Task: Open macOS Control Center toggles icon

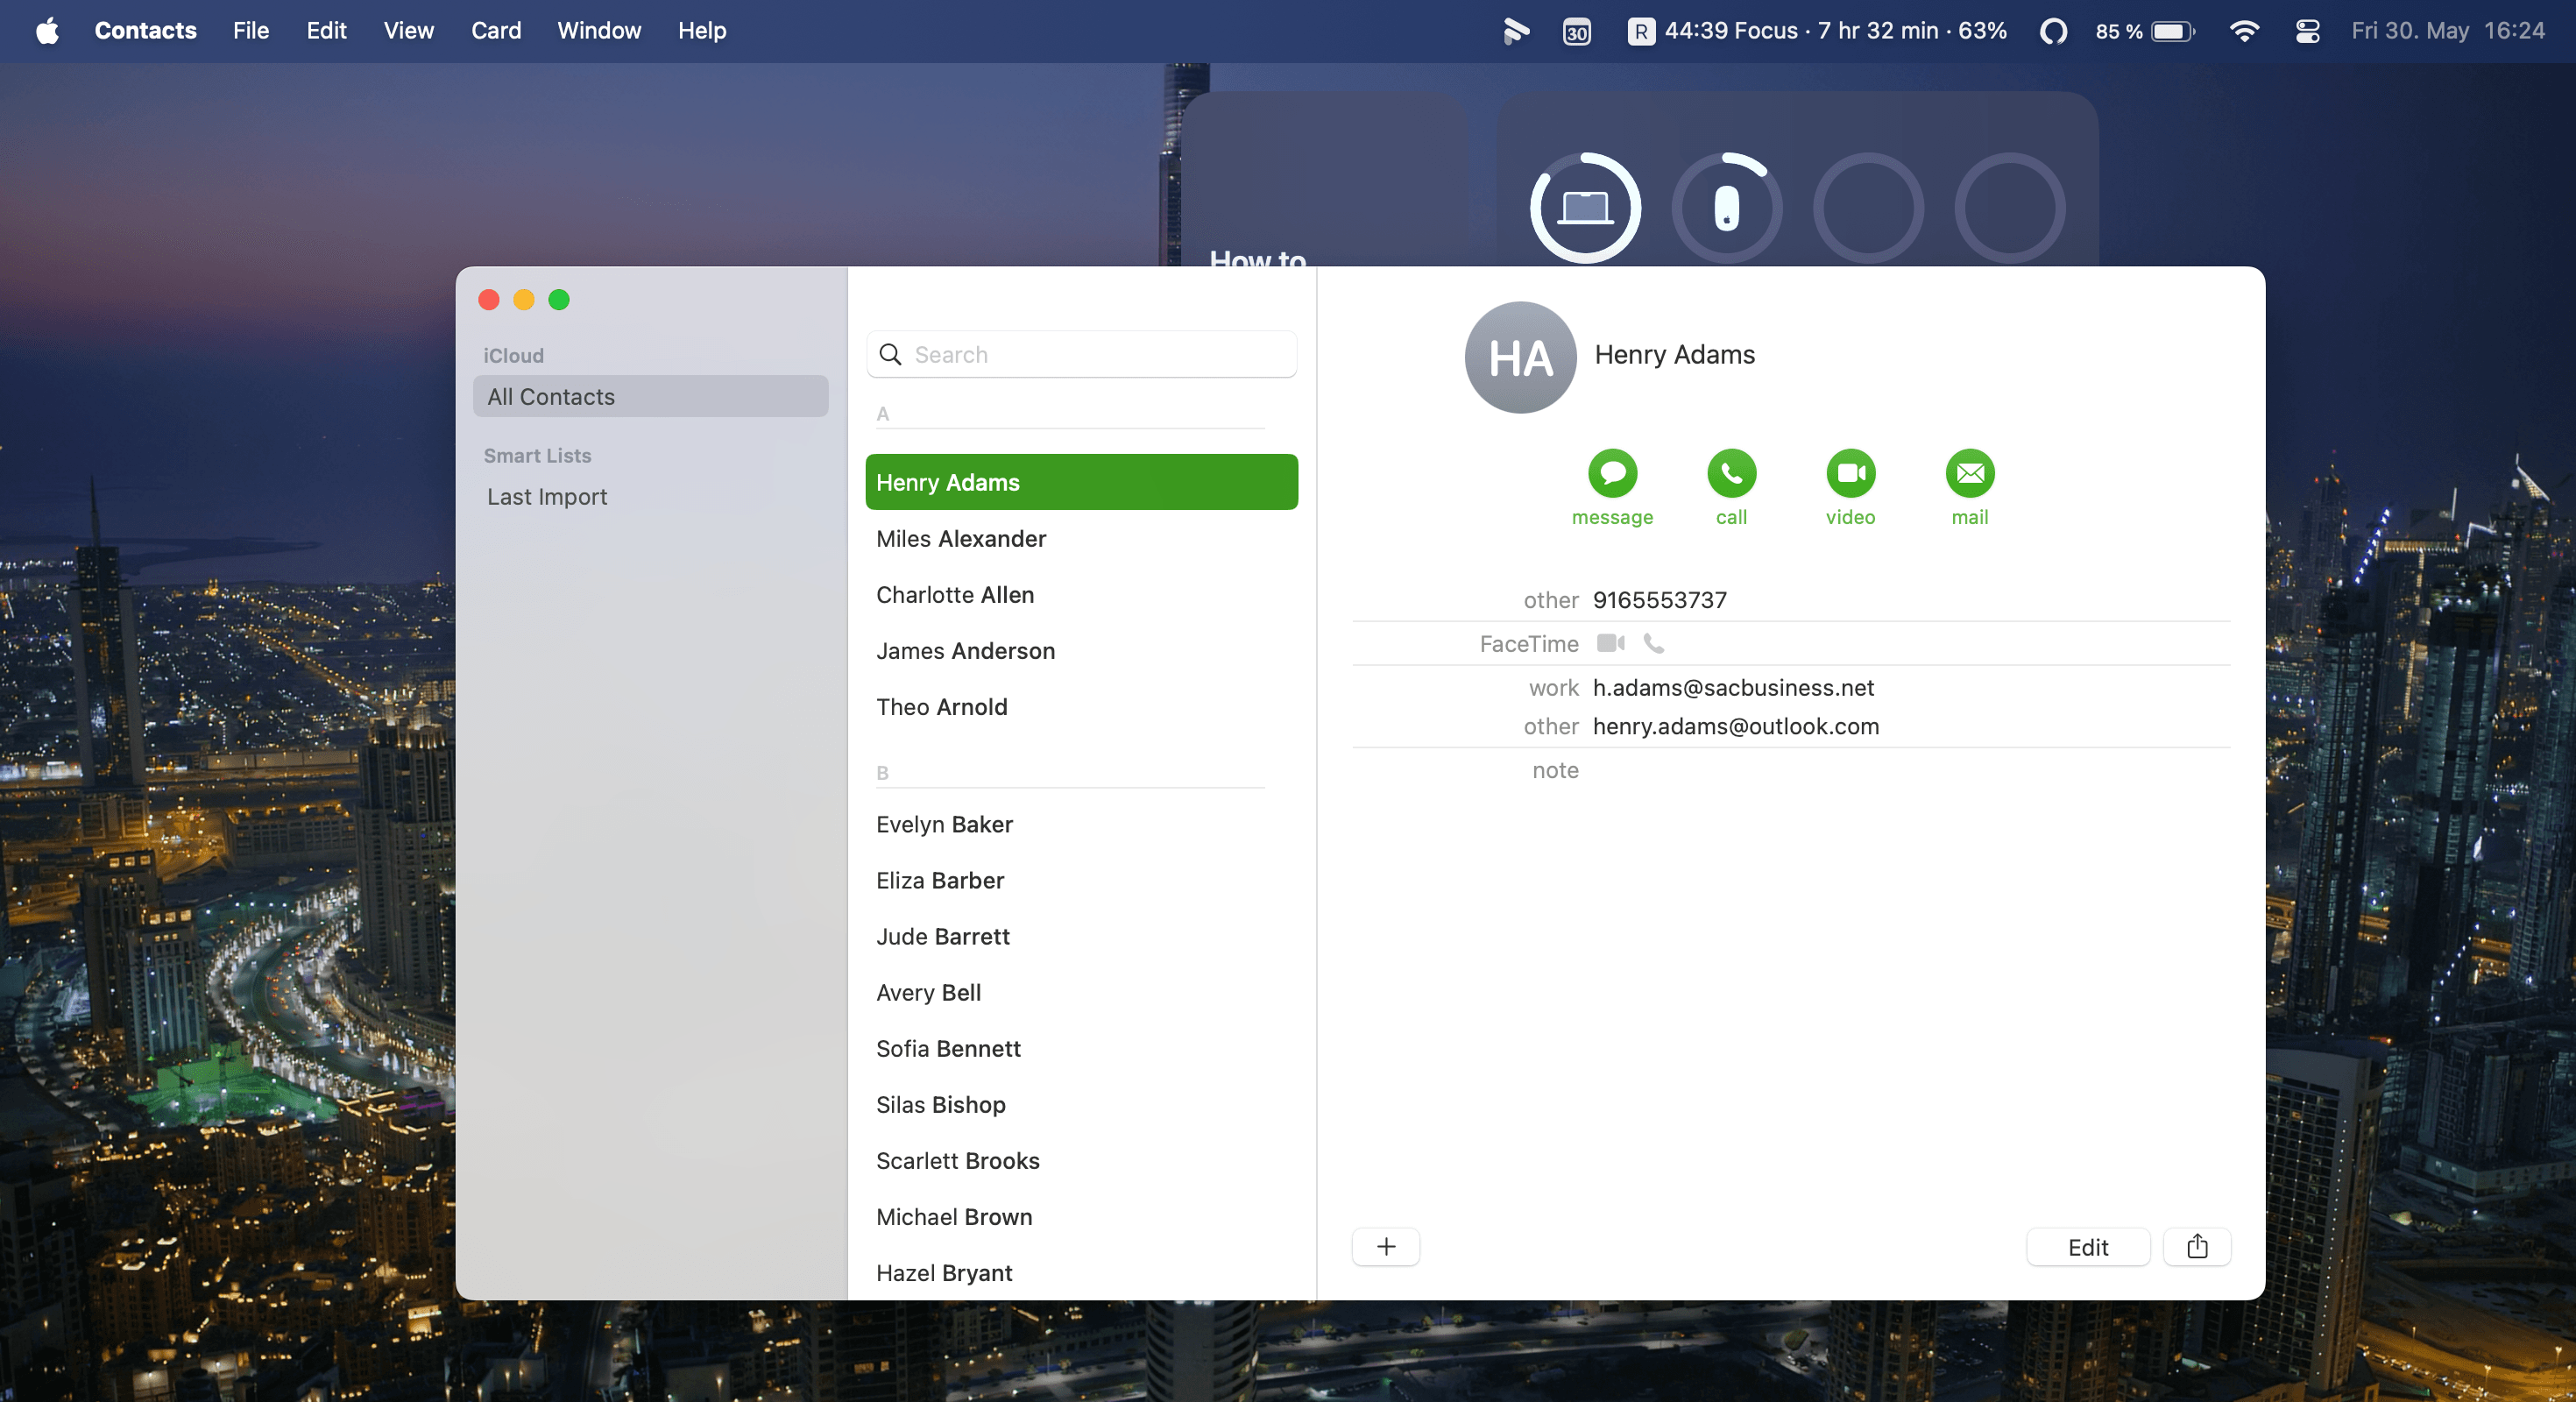Action: pos(2307,31)
